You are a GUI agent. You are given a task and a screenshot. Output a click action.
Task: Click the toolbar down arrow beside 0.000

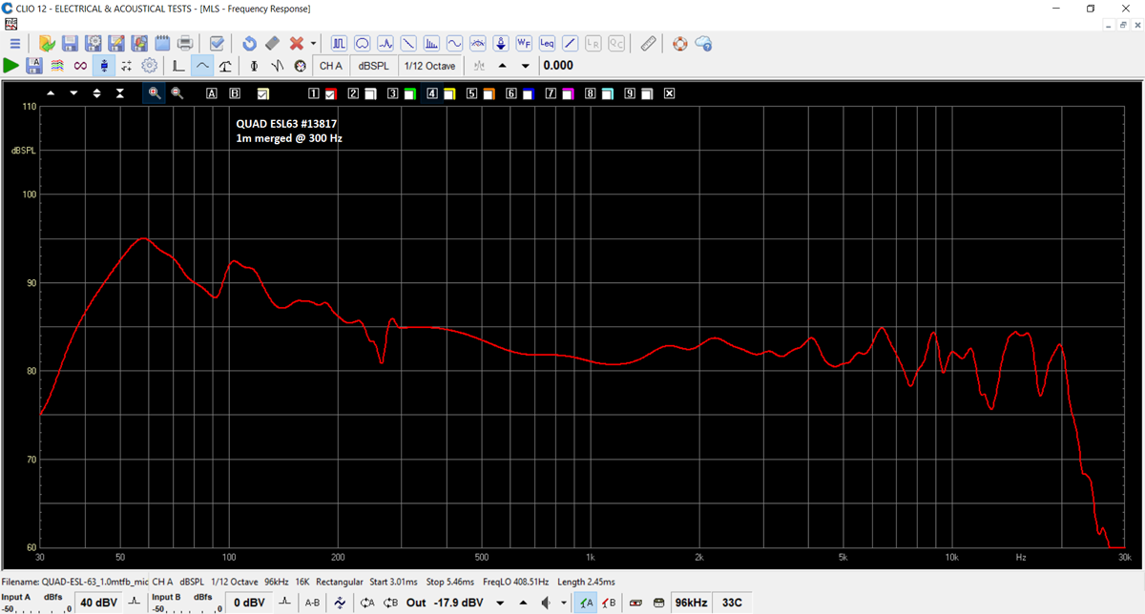click(525, 66)
